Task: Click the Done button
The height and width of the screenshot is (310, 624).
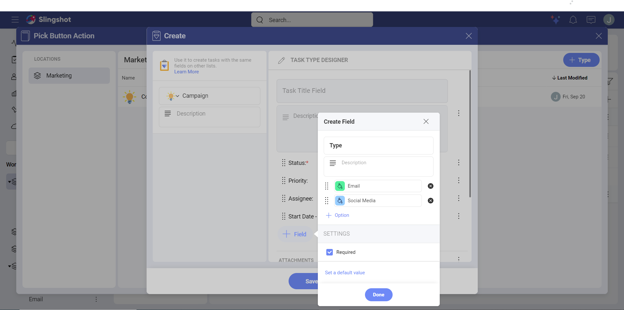Action: (379, 295)
